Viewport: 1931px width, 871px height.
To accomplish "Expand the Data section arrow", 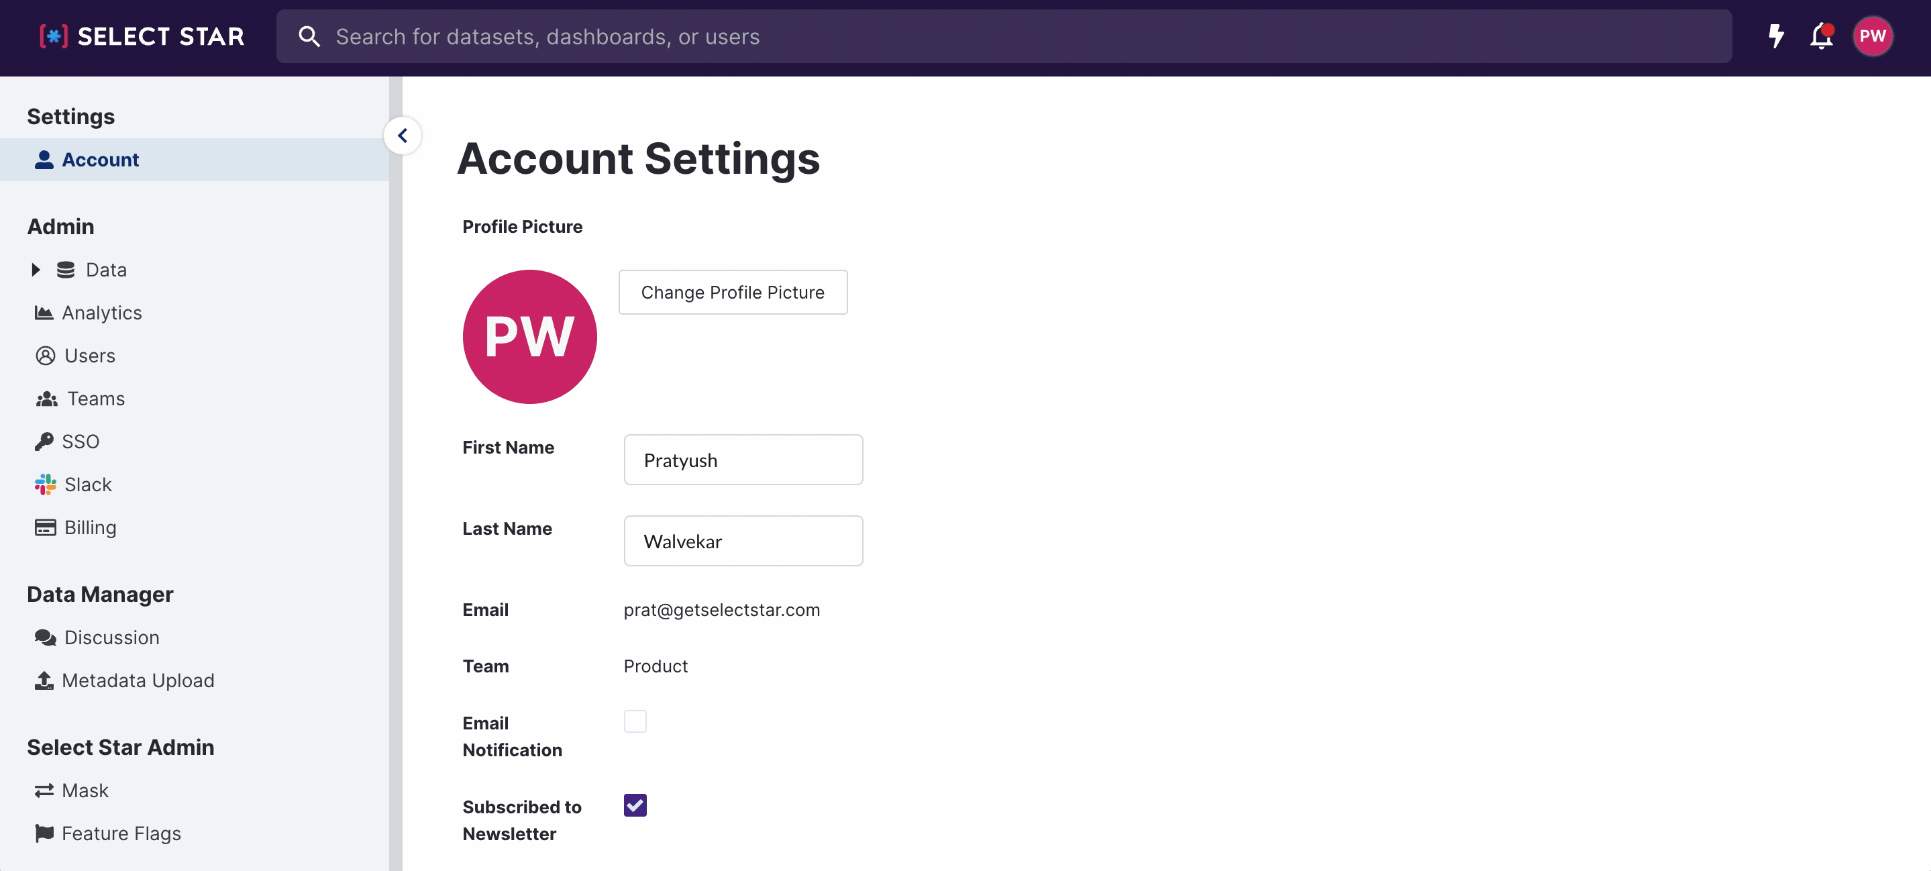I will click(x=36, y=270).
